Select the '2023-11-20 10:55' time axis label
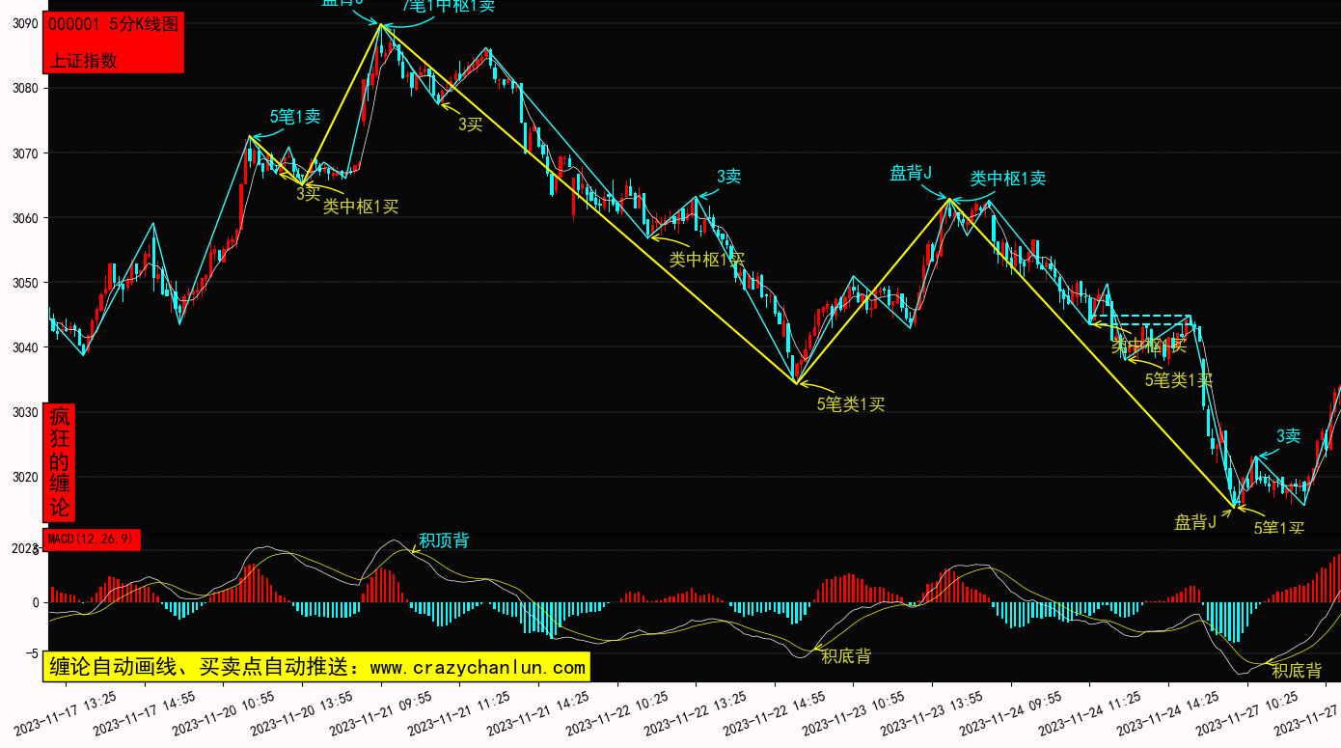This screenshot has width=1341, height=748. (x=224, y=712)
